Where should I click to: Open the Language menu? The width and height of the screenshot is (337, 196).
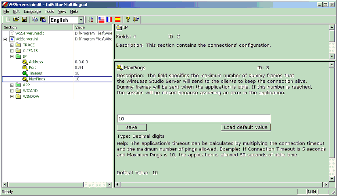click(32, 11)
